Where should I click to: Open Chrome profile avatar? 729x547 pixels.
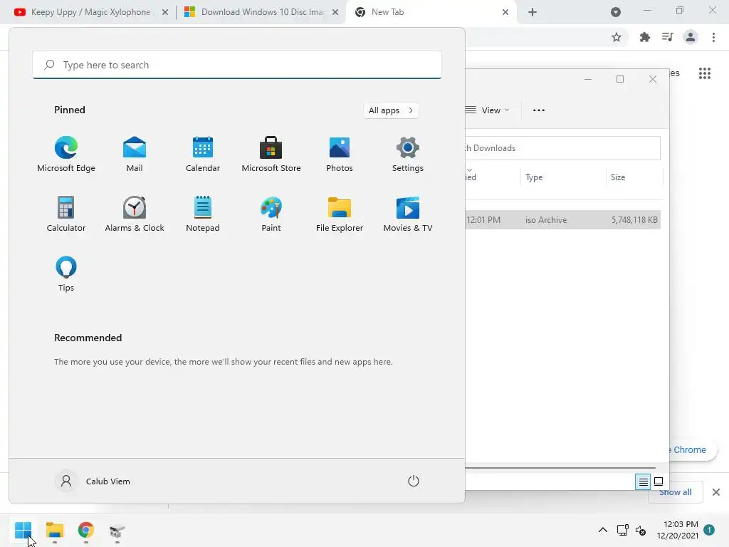coord(691,37)
